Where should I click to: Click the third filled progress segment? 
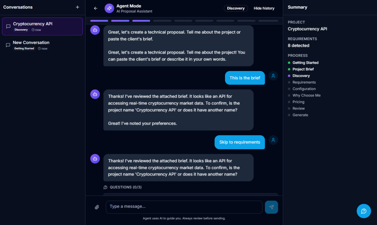tap(141, 21)
